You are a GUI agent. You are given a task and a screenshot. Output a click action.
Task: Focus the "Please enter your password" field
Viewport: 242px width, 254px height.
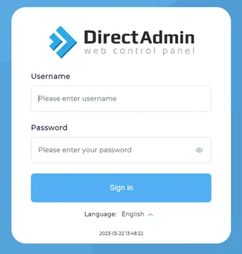[121, 150]
